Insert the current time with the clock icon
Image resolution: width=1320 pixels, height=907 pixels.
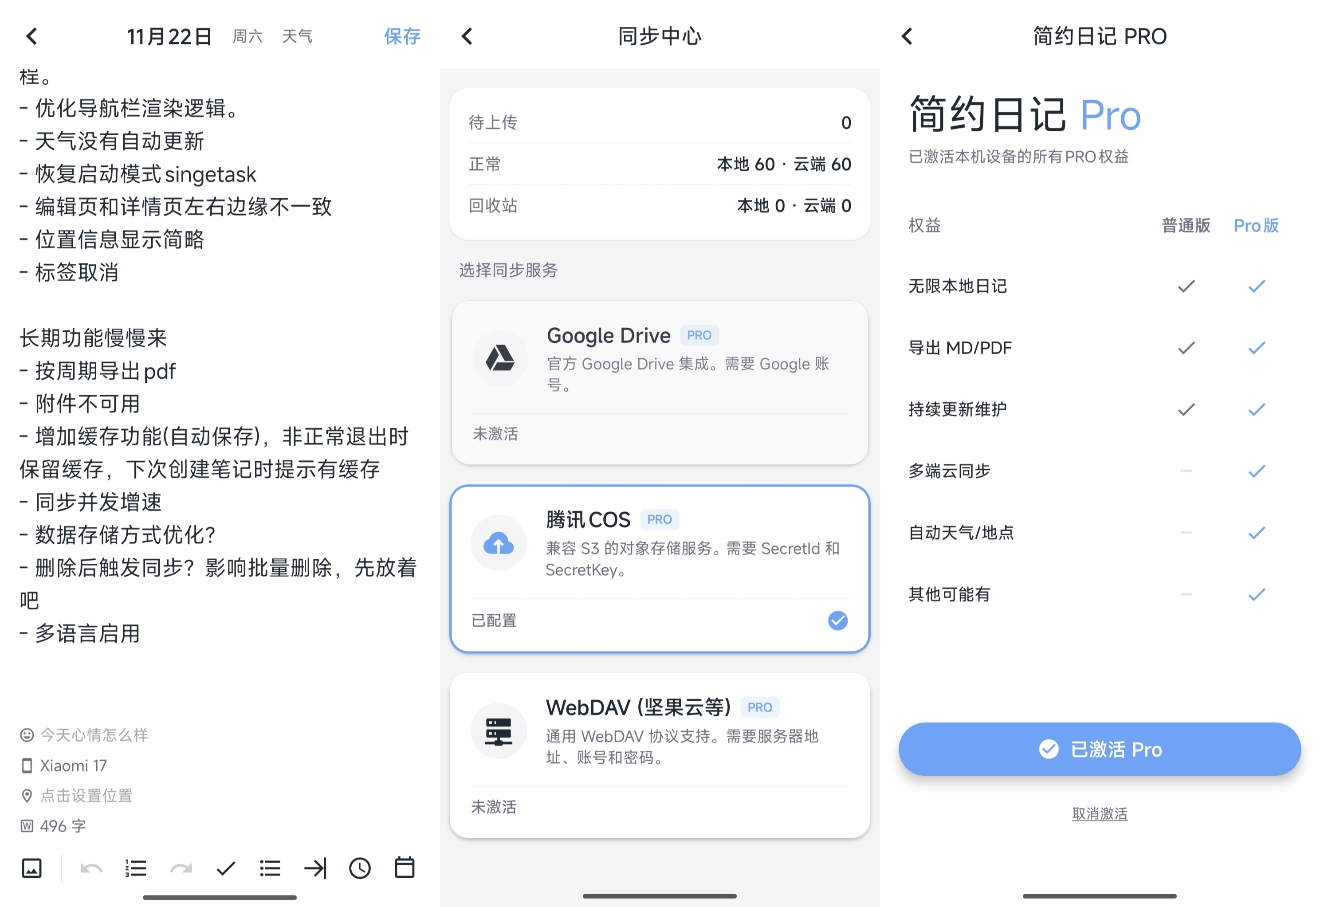pyautogui.click(x=360, y=868)
